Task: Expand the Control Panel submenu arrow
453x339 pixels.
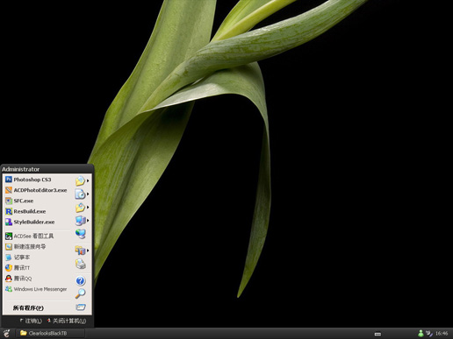Action: pyautogui.click(x=88, y=251)
